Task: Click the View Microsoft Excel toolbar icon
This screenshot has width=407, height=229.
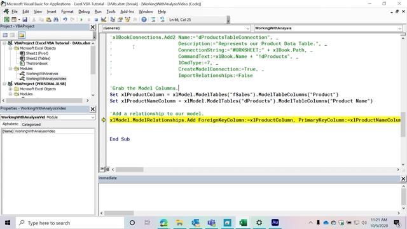Action: tap(6, 20)
